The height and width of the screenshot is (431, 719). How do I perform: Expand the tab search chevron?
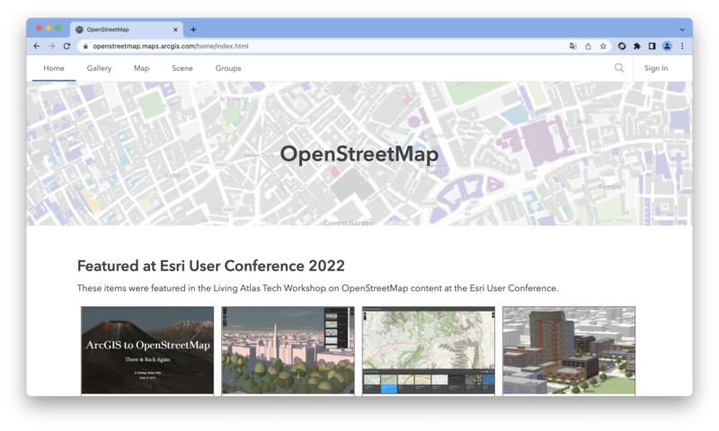click(682, 30)
